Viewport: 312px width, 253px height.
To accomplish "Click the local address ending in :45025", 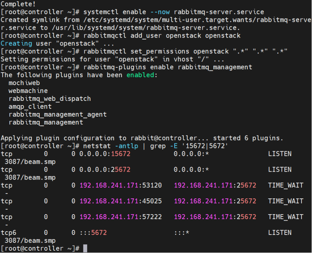I will [x=121, y=201].
